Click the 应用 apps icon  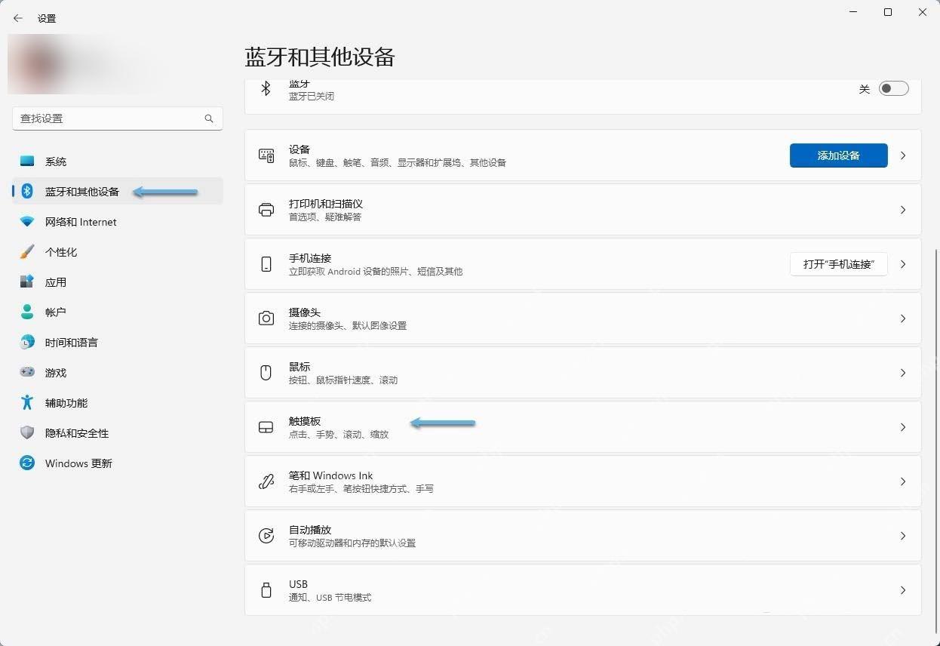click(x=27, y=282)
